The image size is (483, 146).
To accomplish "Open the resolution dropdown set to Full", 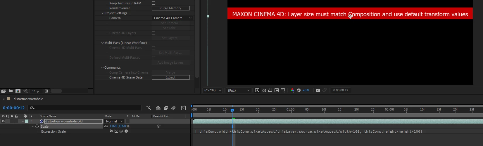I will (239, 90).
